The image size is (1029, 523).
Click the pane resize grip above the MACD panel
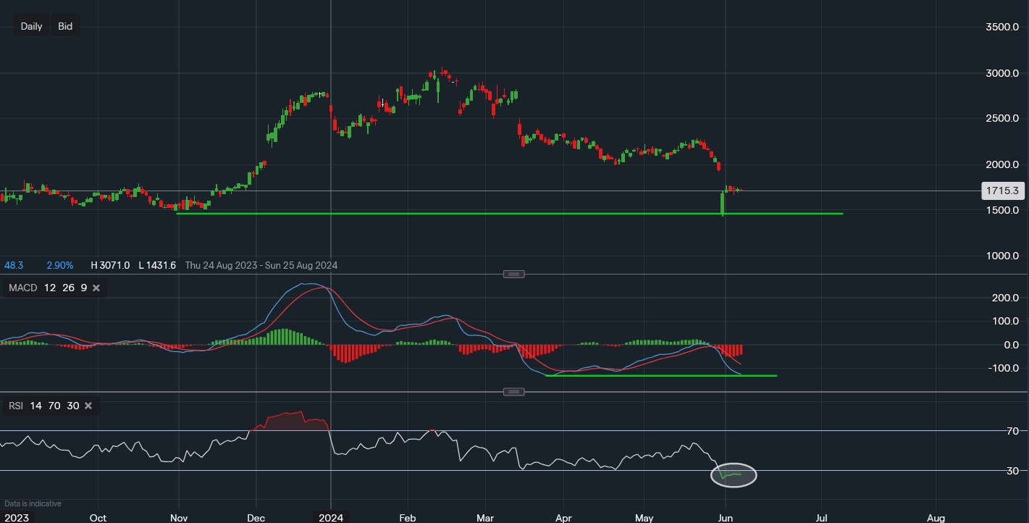coord(513,274)
